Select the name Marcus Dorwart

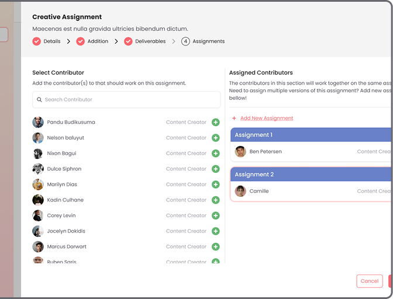pyautogui.click(x=67, y=246)
